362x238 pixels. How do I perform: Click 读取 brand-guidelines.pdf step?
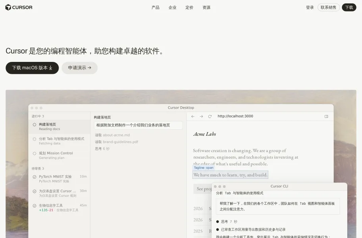(117, 142)
